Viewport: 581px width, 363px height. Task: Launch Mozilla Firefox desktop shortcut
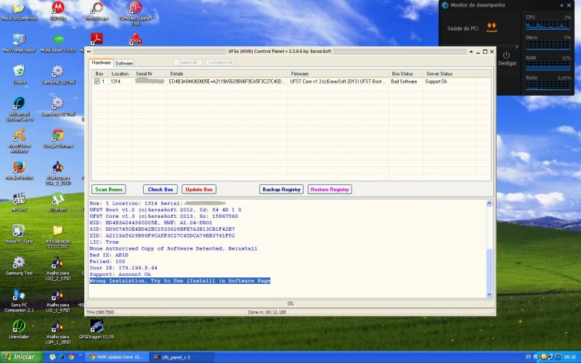tap(19, 170)
